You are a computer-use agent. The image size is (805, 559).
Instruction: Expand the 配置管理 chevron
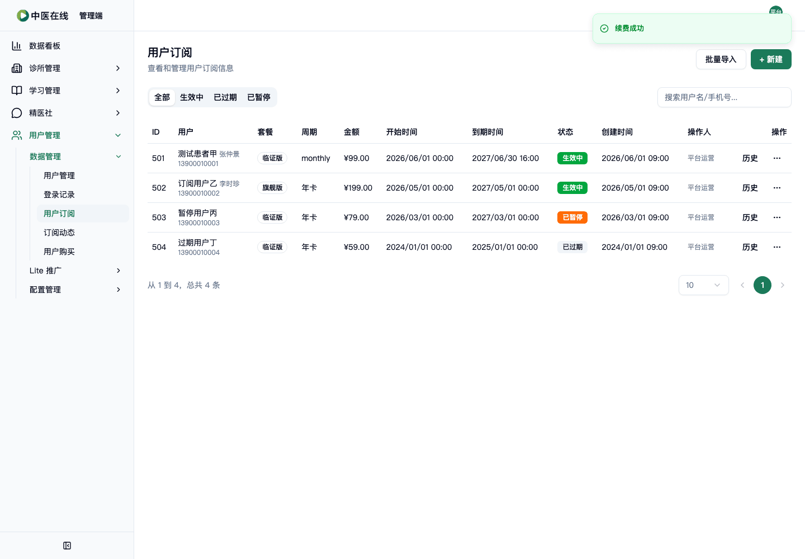pyautogui.click(x=119, y=290)
